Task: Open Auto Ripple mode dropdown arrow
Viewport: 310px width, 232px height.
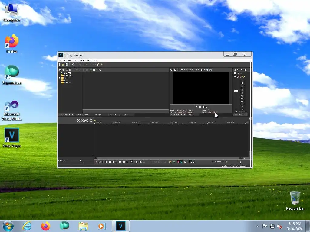Action: (x=188, y=162)
